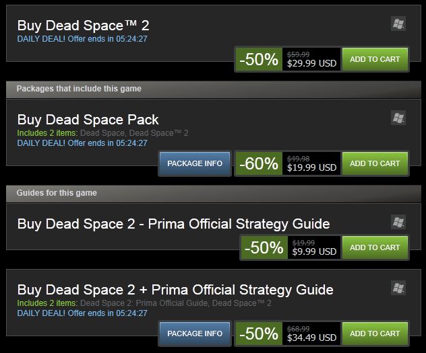The width and height of the screenshot is (426, 353).
Task: Click Windows icon beside Prima Official Strategy Guide
Action: click(x=398, y=222)
